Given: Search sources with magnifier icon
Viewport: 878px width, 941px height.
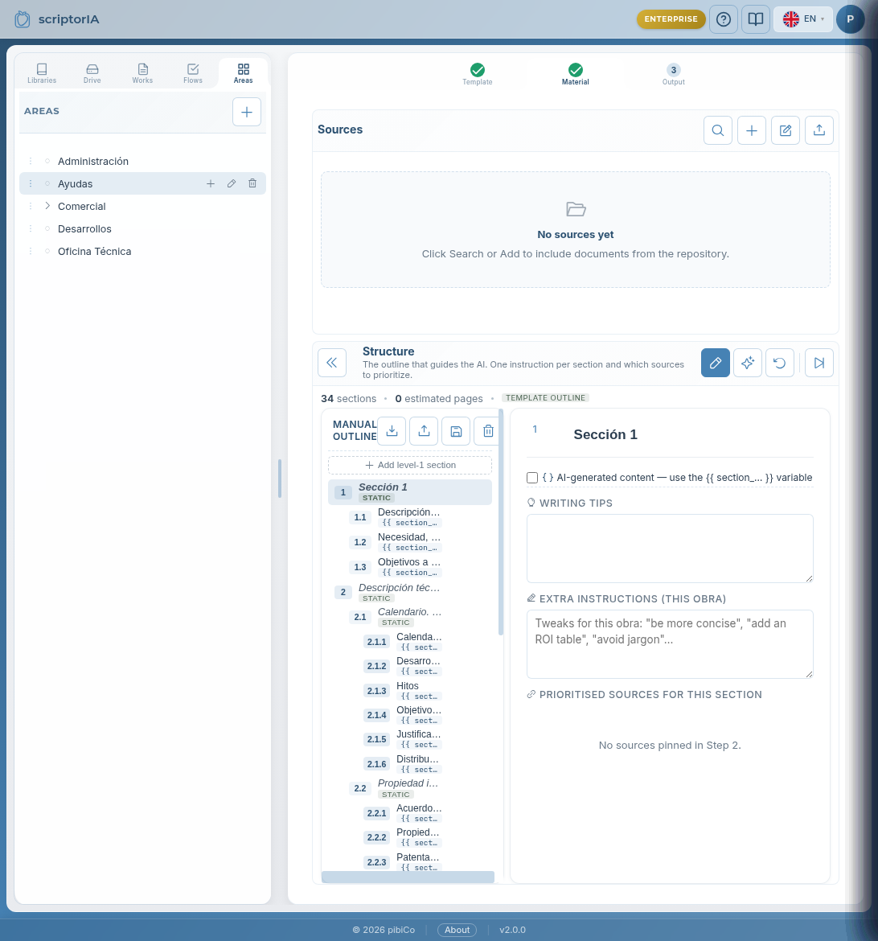Looking at the screenshot, I should (x=718, y=130).
